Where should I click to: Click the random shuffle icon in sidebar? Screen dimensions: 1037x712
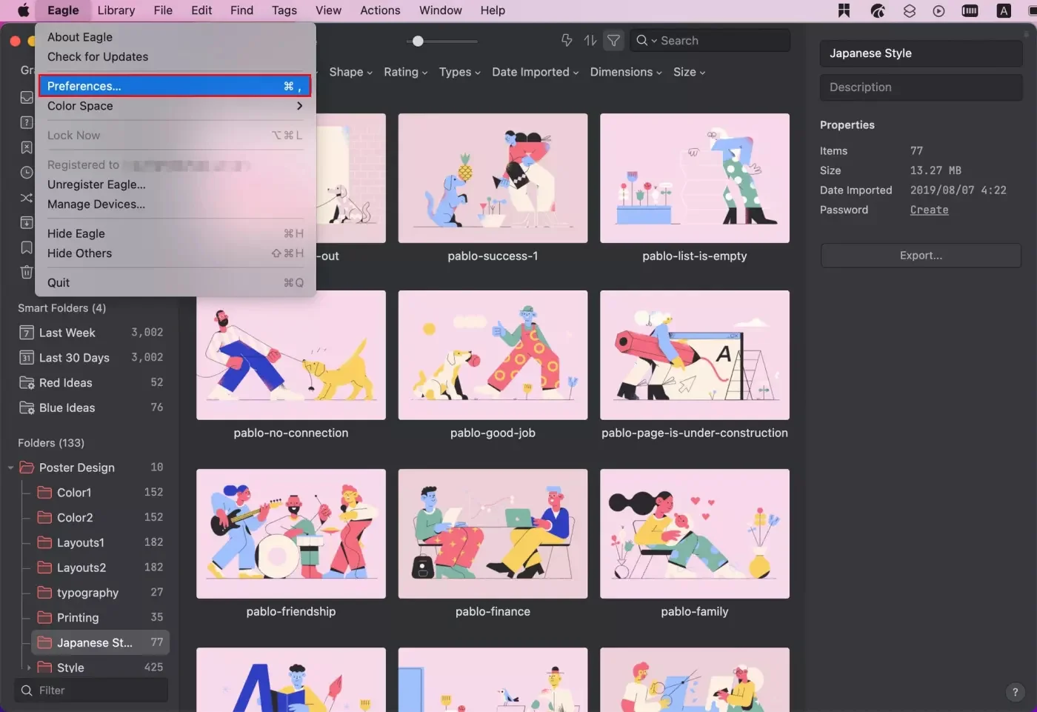click(x=27, y=198)
